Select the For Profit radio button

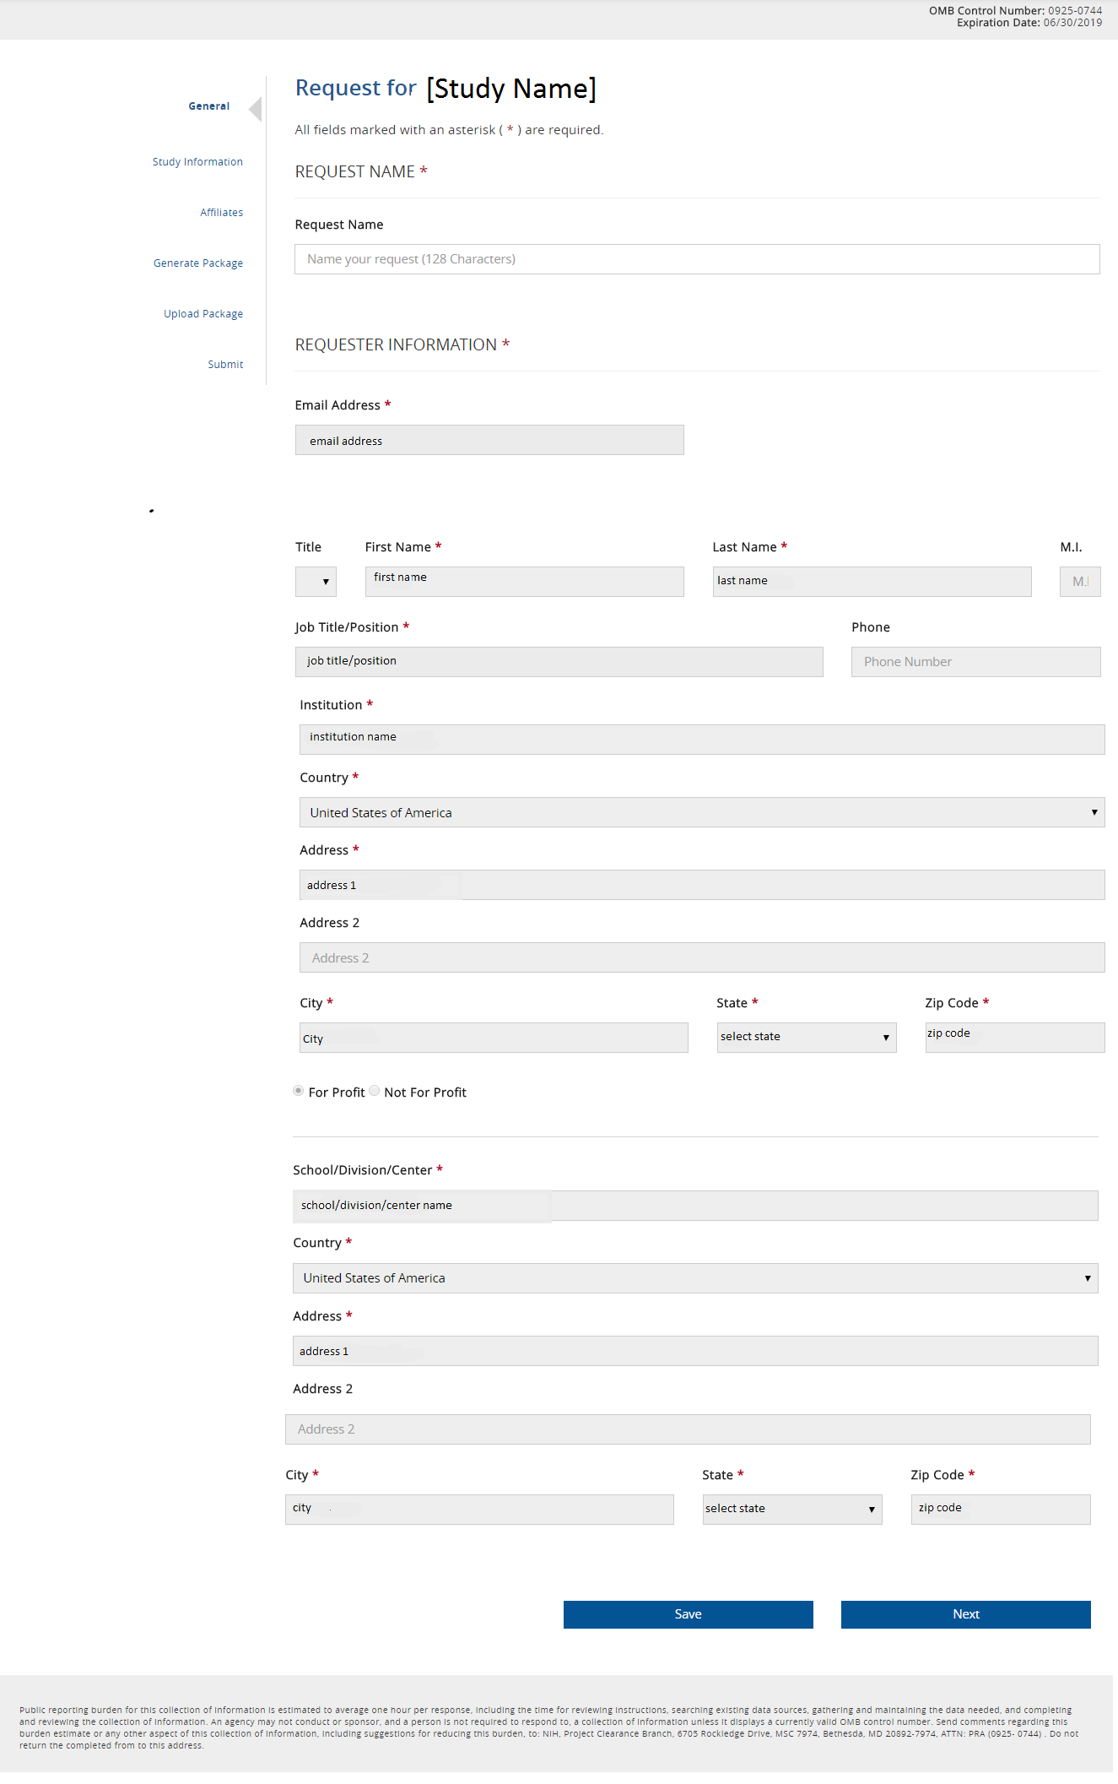(298, 1091)
